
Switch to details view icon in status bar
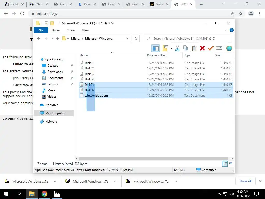pyautogui.click(x=225, y=164)
